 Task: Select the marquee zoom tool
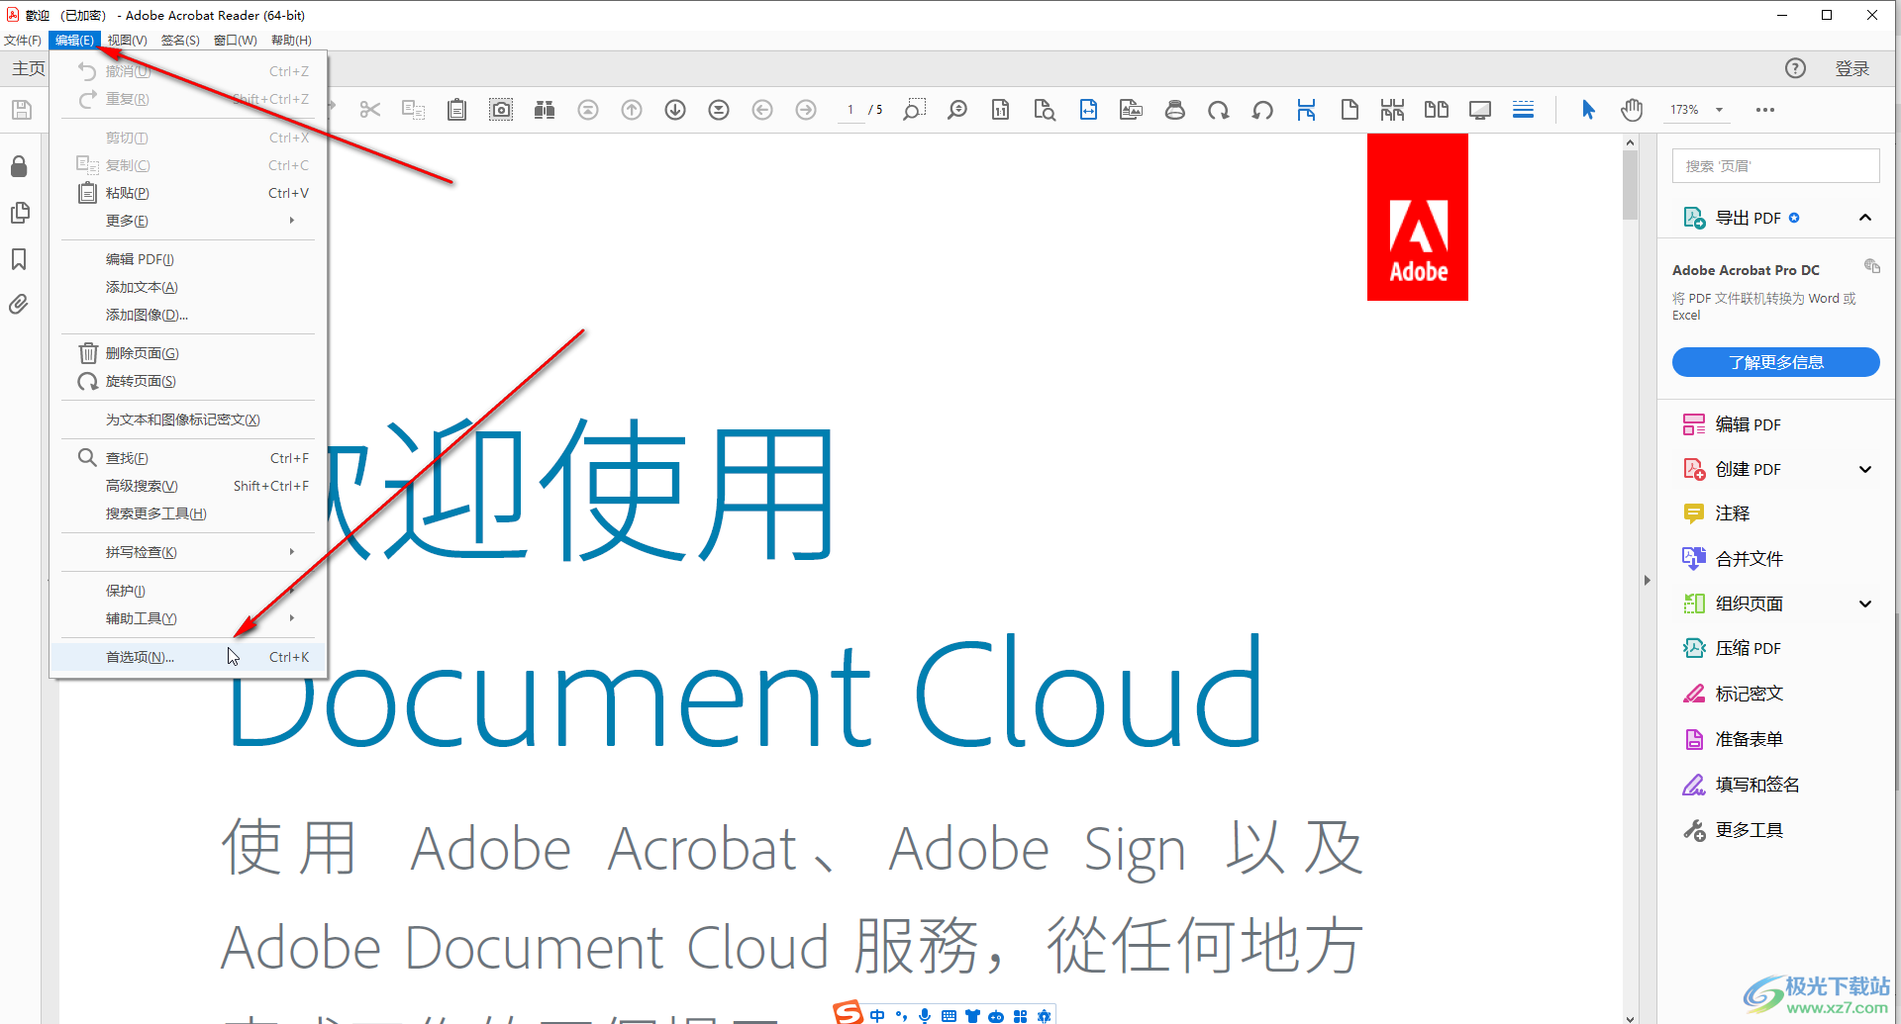pyautogui.click(x=914, y=110)
